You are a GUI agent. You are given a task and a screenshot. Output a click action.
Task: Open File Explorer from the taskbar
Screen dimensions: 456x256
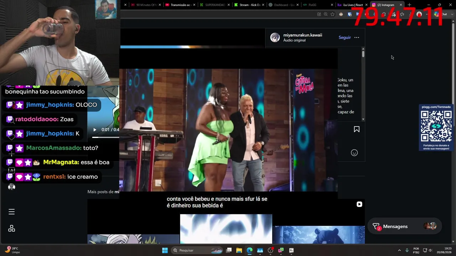point(239,250)
